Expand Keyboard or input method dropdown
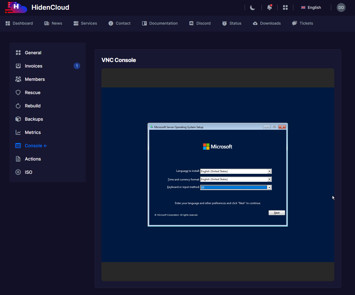 [x=269, y=187]
